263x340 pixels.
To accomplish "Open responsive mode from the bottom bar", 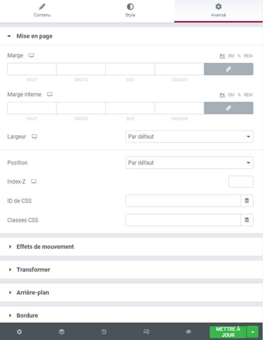I will 146,331.
